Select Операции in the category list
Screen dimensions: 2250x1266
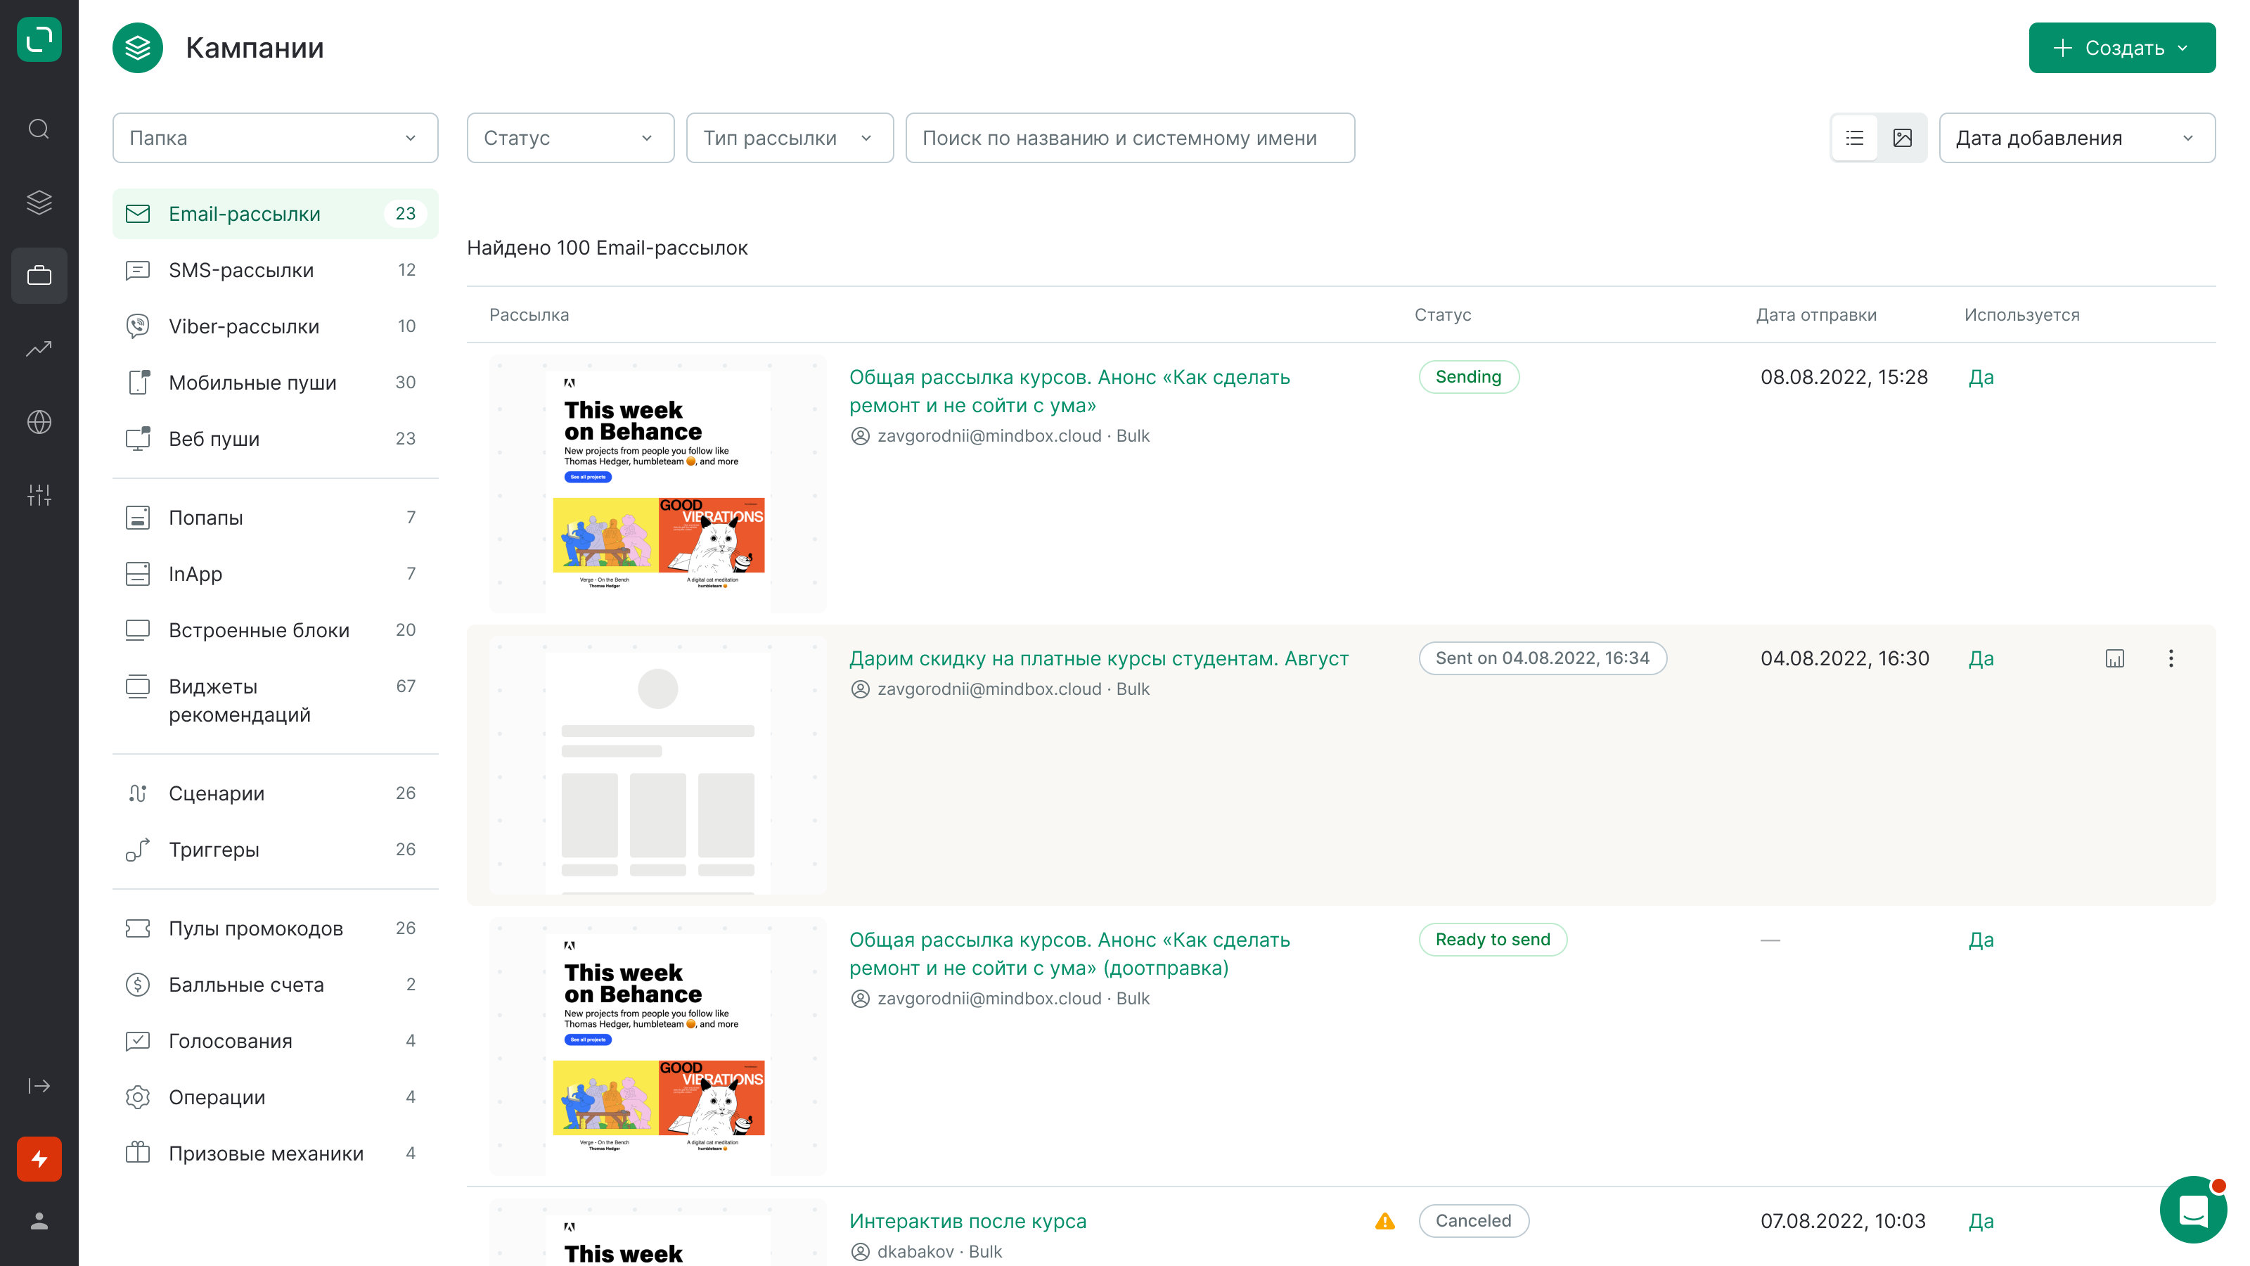click(275, 1097)
